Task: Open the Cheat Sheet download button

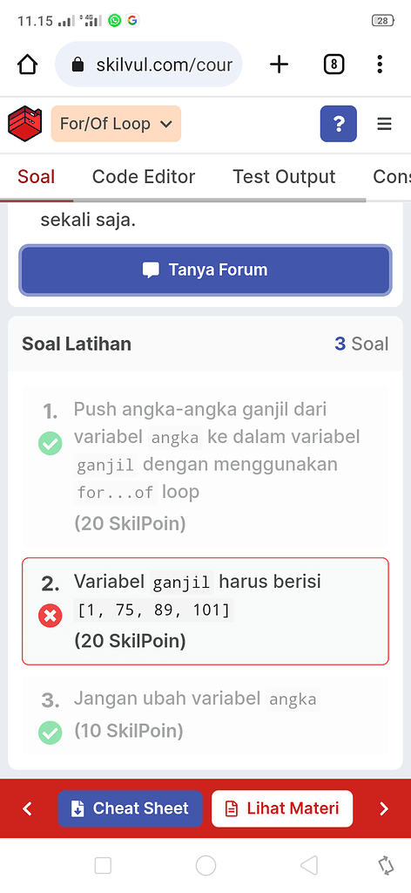Action: 130,808
